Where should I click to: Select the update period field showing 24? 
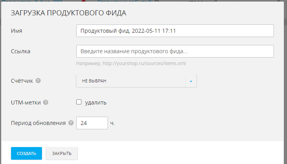tap(92, 123)
